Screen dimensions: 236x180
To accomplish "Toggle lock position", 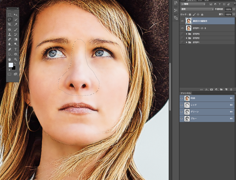I will click(198, 15).
